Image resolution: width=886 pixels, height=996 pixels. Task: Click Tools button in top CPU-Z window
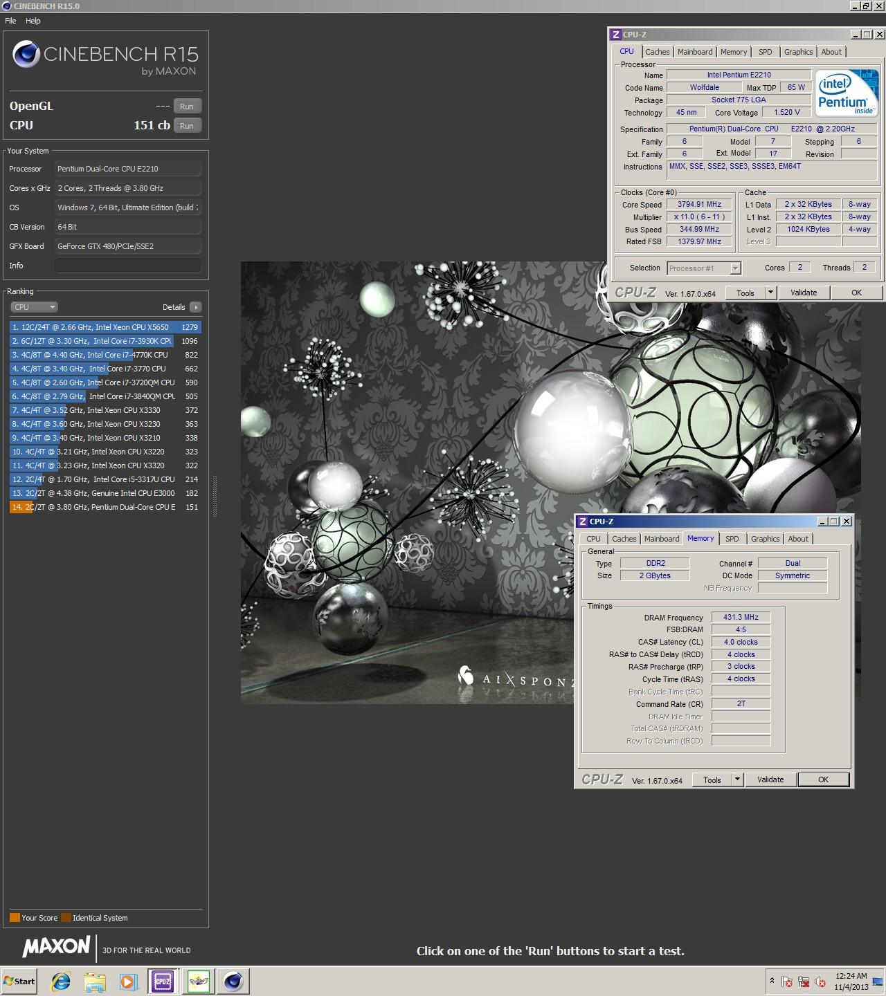(x=745, y=293)
